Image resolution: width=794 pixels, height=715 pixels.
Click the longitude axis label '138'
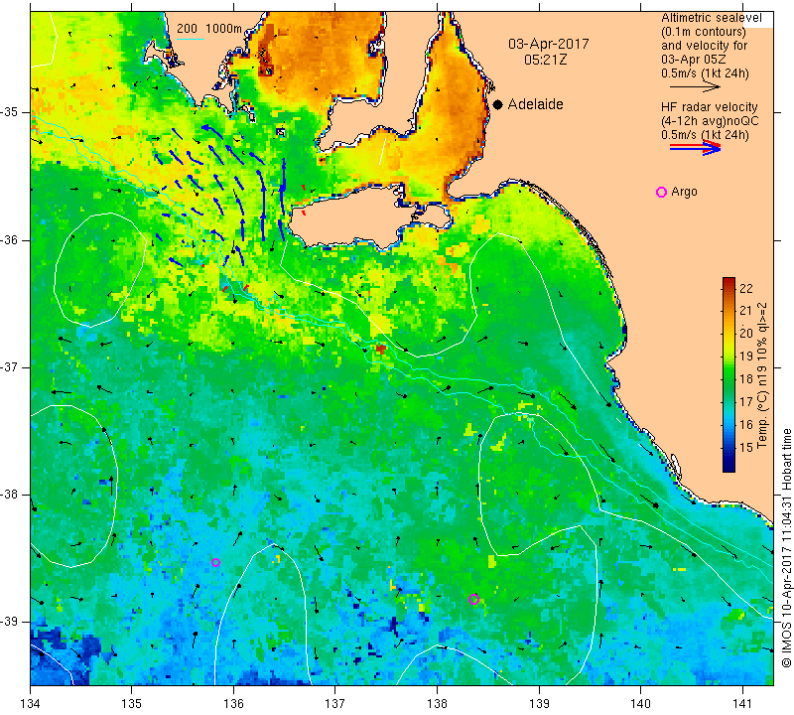(x=437, y=704)
